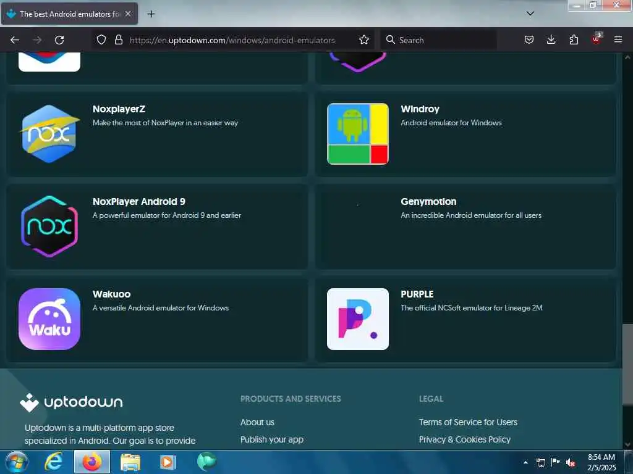This screenshot has height=474, width=633.
Task: Reload the current page
Action: [59, 40]
